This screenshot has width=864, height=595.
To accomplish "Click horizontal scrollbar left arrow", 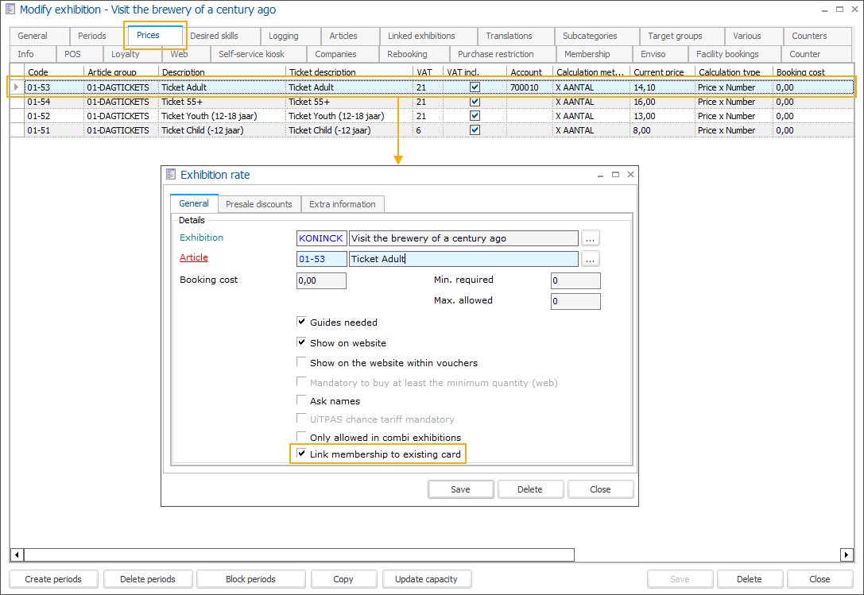I will pos(17,554).
